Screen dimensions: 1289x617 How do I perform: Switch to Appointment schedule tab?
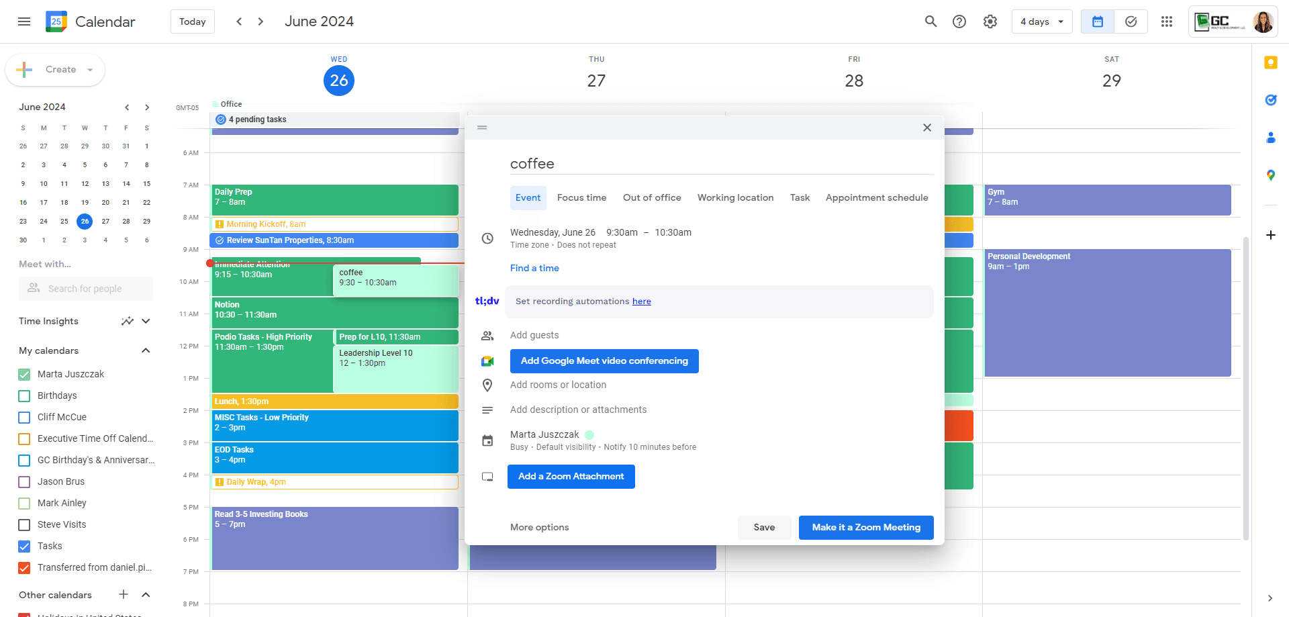(877, 197)
